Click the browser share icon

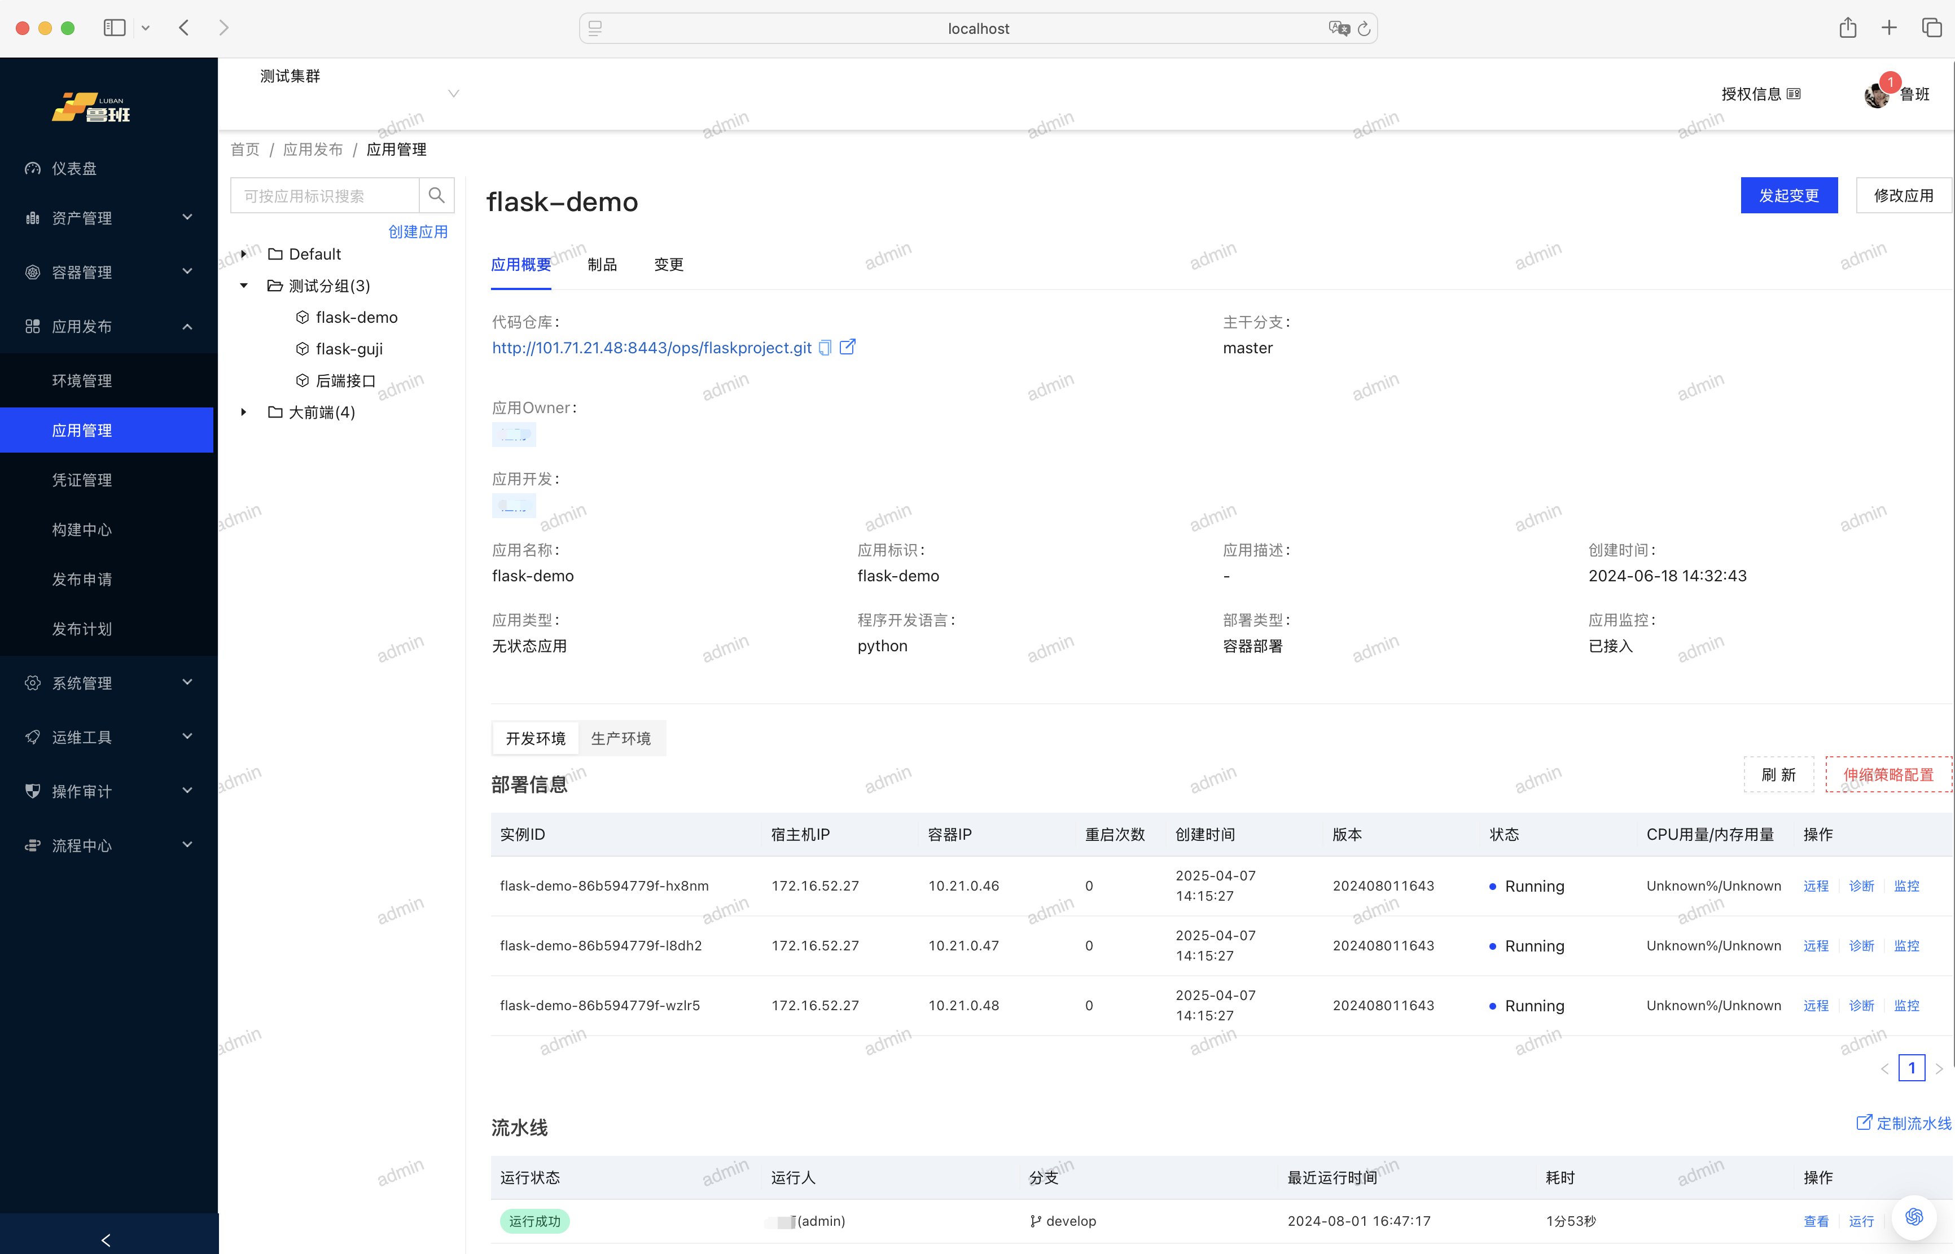[x=1847, y=28]
